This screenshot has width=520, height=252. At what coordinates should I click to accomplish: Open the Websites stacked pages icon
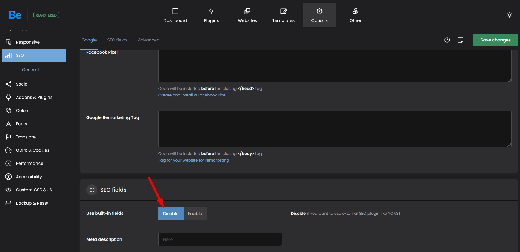coord(247,11)
